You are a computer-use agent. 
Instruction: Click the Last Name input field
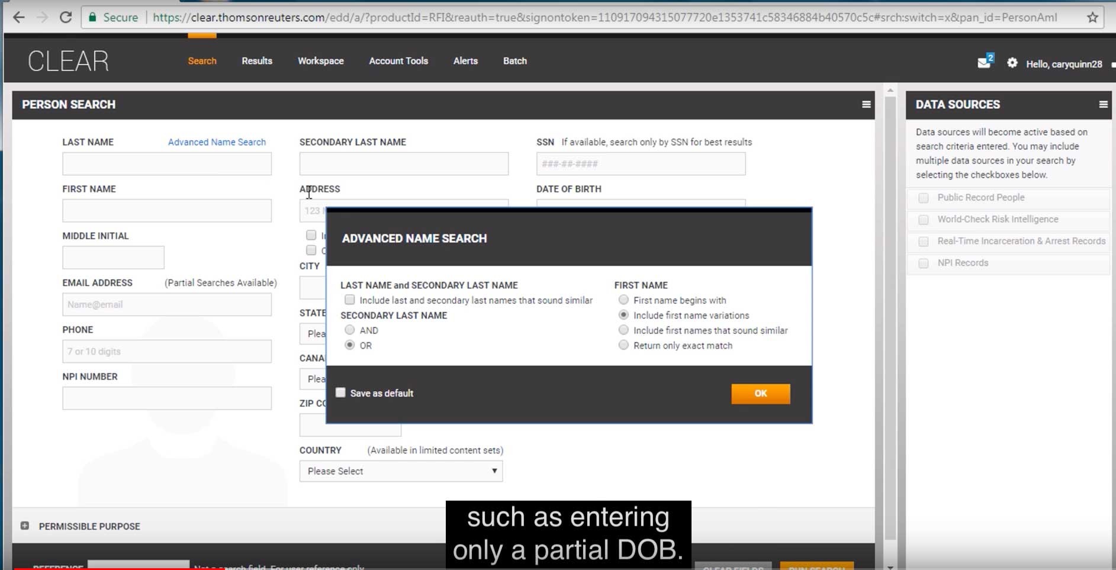pyautogui.click(x=167, y=164)
